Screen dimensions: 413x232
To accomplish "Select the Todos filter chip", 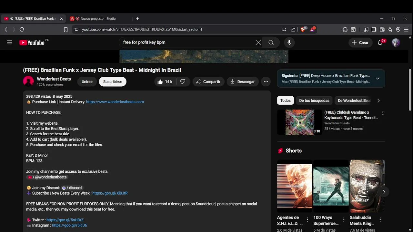I will (x=286, y=101).
